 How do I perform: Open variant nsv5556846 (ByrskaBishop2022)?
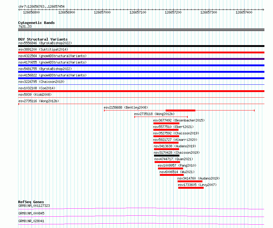point(45,43)
